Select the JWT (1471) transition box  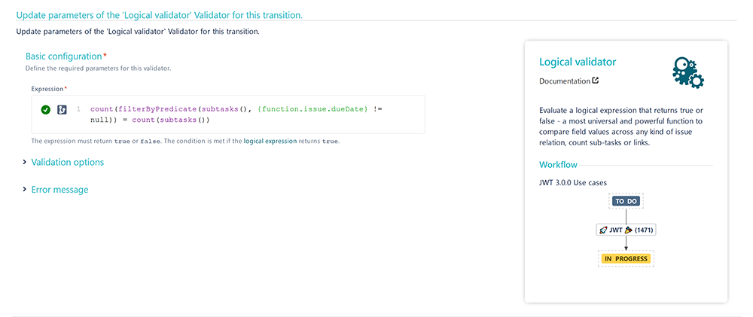(x=626, y=230)
